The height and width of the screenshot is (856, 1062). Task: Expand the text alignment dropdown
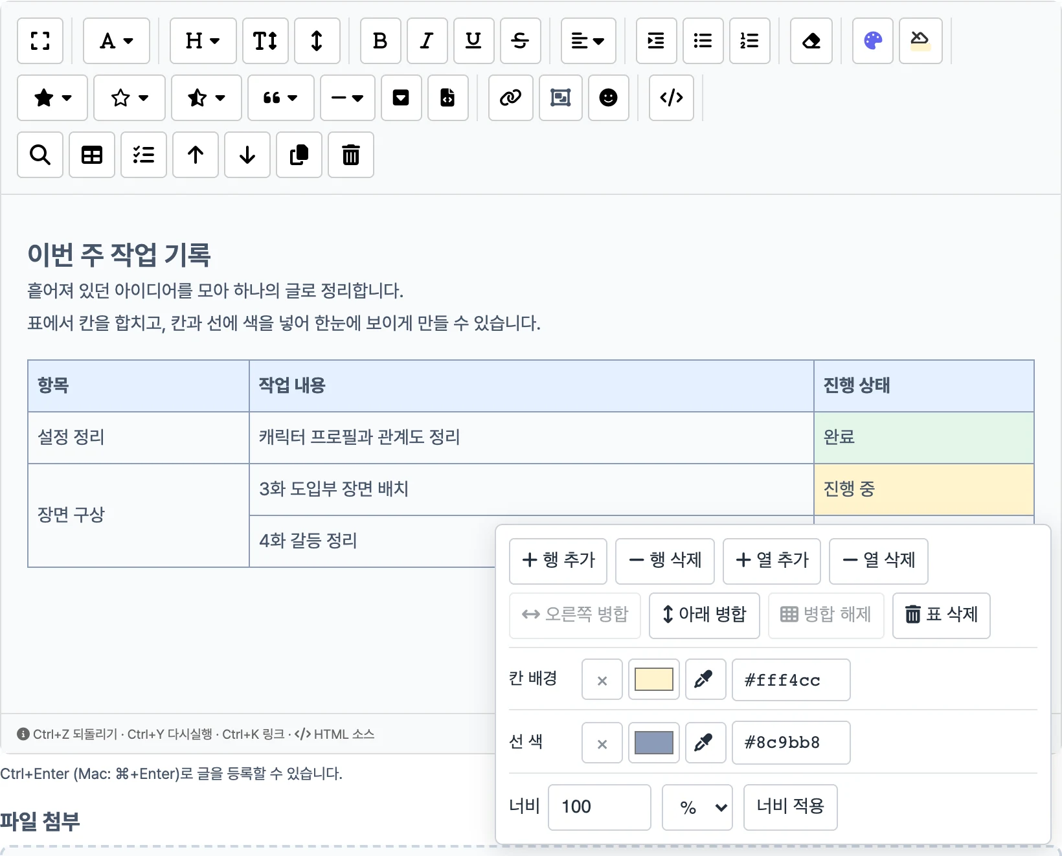coord(589,41)
